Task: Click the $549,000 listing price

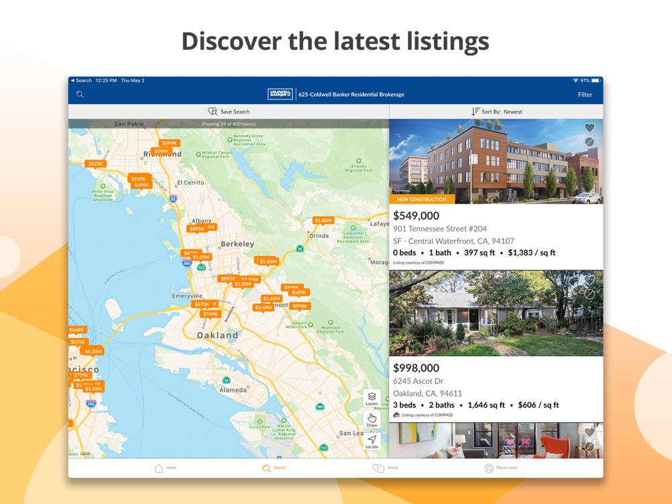Action: coord(416,216)
